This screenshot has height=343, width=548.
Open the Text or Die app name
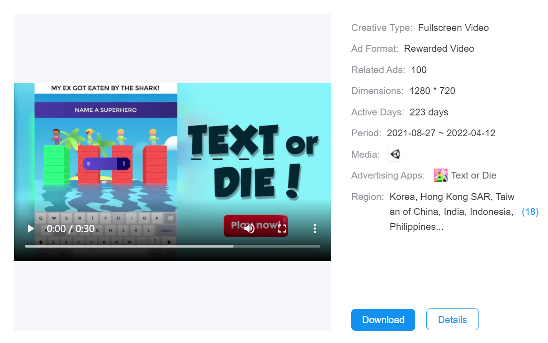pyautogui.click(x=473, y=175)
